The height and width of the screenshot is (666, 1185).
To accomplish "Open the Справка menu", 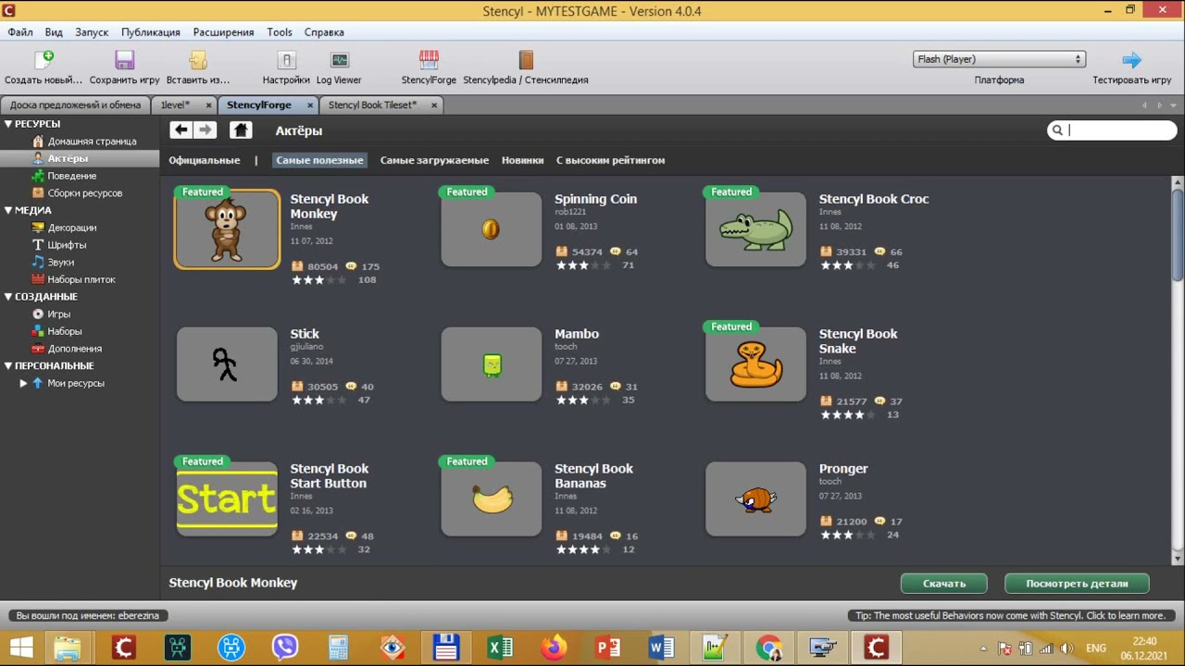I will pyautogui.click(x=324, y=32).
